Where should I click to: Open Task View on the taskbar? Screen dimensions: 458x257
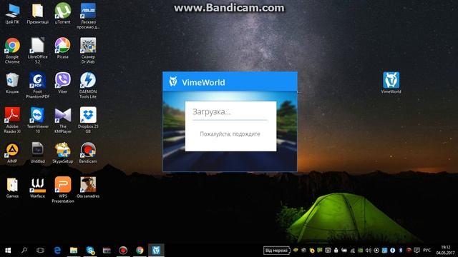[40, 251]
